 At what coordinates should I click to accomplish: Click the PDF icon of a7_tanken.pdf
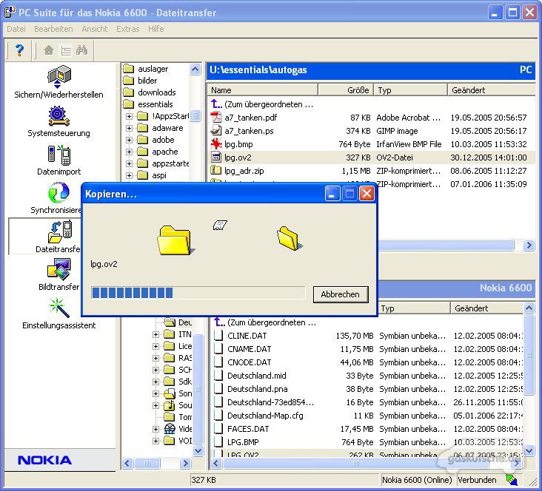coord(216,118)
